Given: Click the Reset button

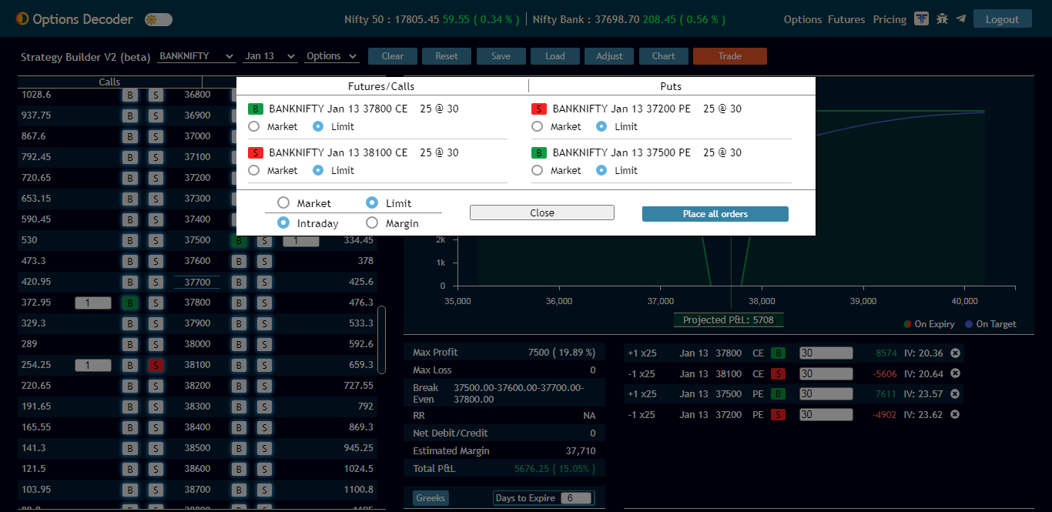Looking at the screenshot, I should click(447, 56).
